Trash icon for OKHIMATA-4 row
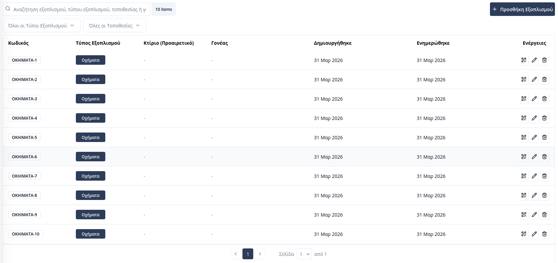The image size is (558, 263). click(x=544, y=118)
